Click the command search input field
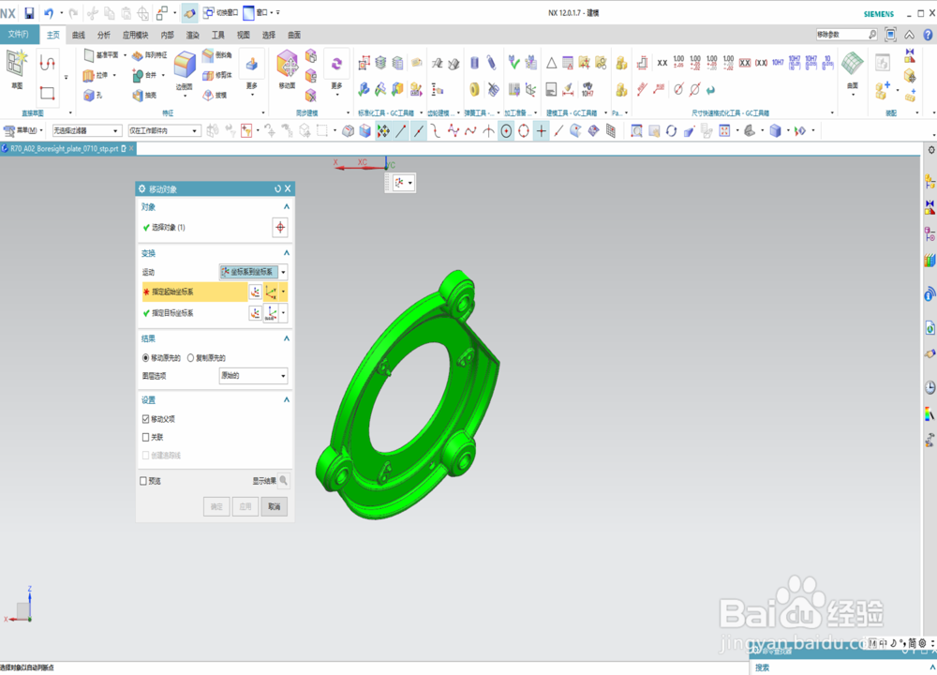 point(842,35)
